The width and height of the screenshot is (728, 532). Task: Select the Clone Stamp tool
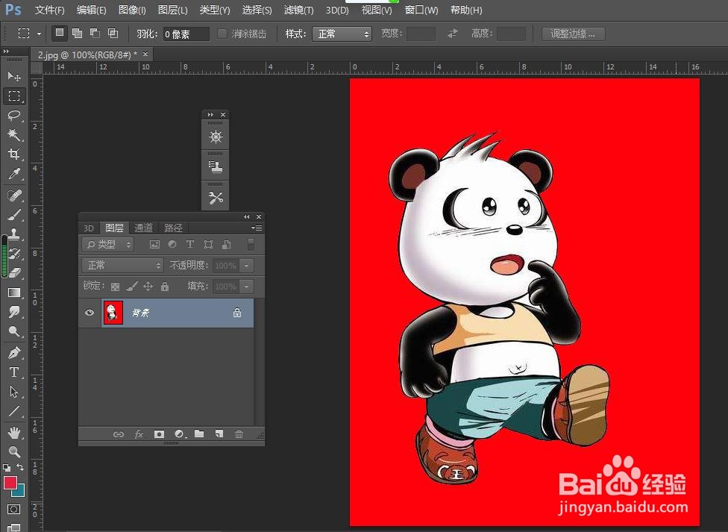click(14, 234)
